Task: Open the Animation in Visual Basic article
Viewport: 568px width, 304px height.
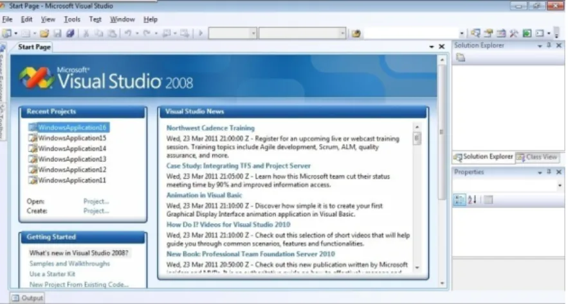Action: click(204, 195)
